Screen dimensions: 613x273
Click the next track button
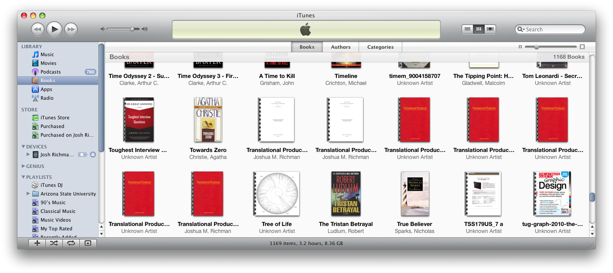pos(71,29)
